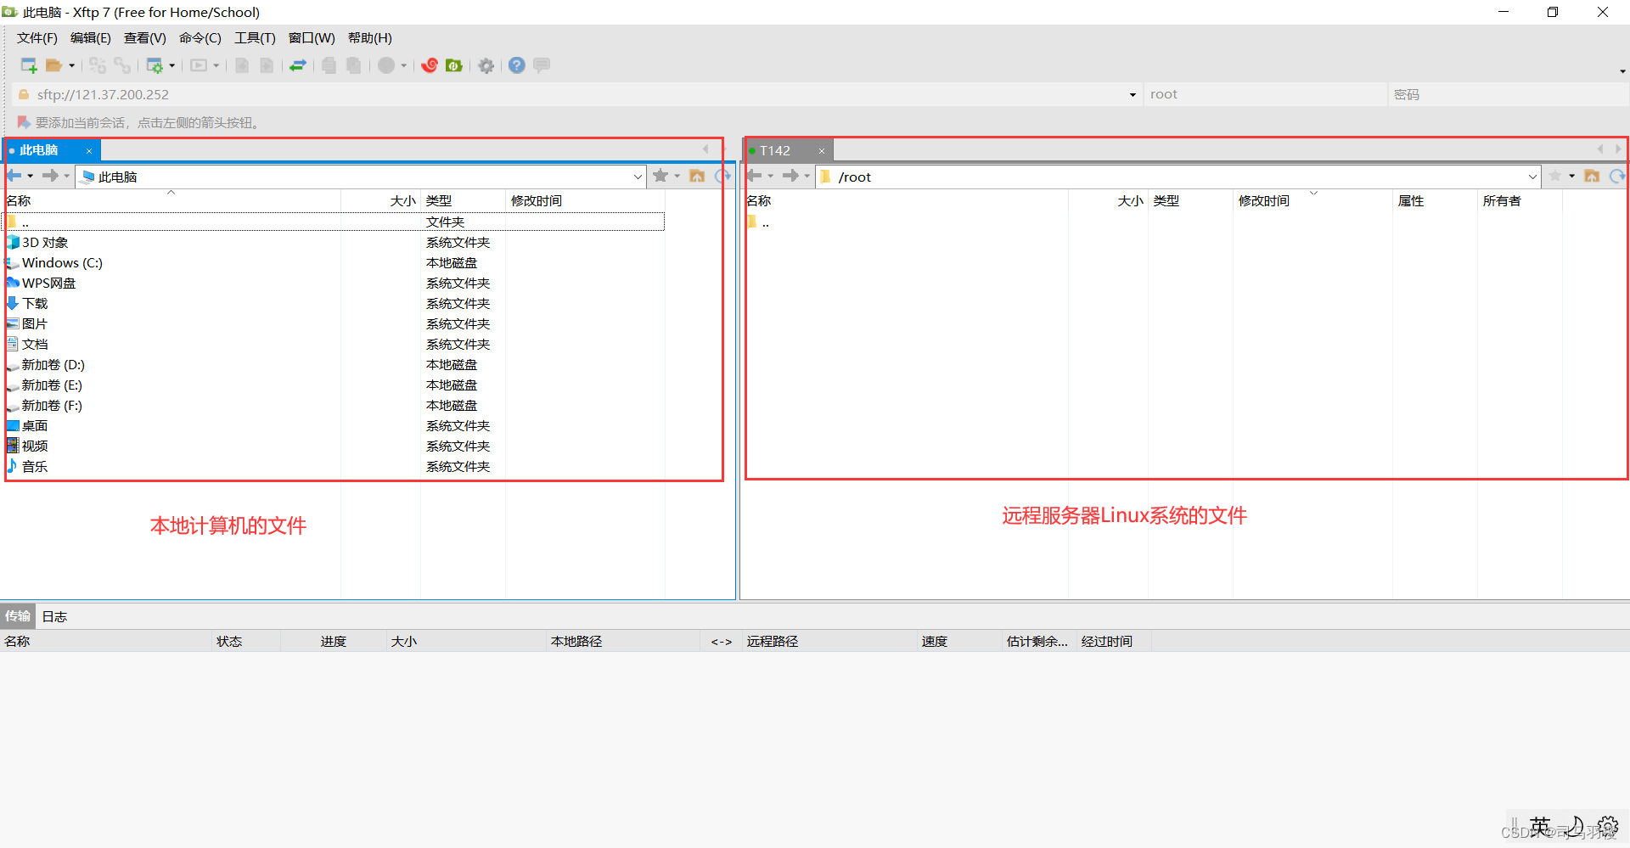Viewport: 1630px width, 848px height.
Task: Expand remote favorites star dropdown arrow
Action: [1572, 177]
